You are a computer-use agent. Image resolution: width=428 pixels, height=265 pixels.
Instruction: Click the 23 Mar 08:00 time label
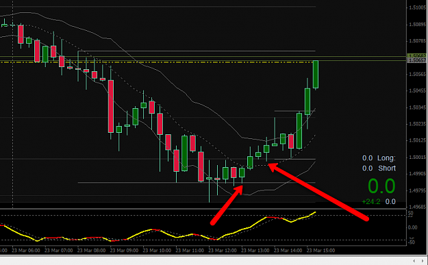(x=92, y=250)
